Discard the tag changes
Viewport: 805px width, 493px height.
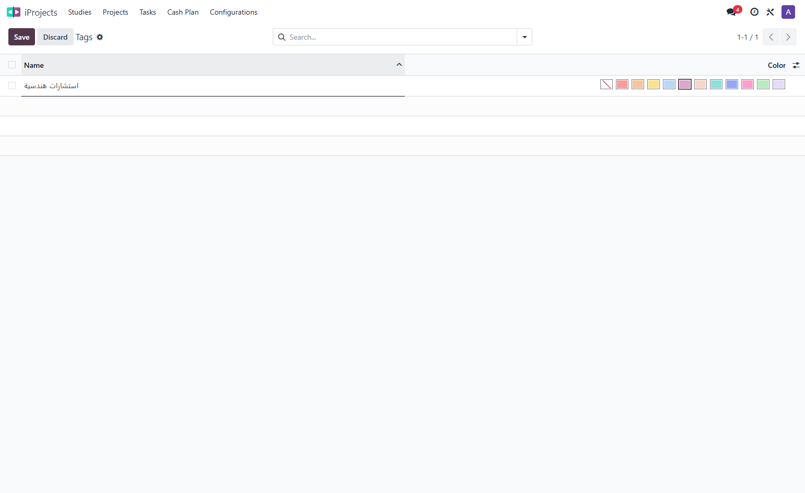coord(55,37)
